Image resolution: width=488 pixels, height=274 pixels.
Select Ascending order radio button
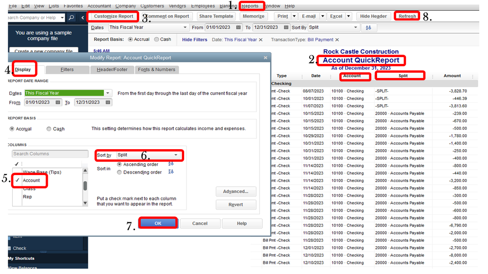(x=119, y=164)
